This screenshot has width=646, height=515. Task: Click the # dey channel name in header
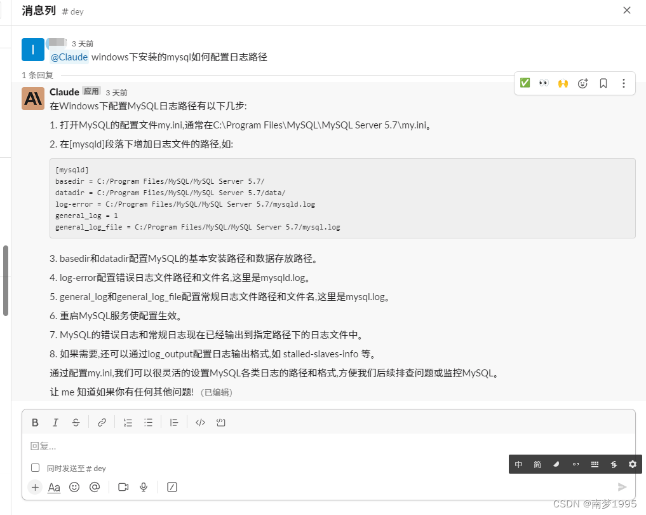(73, 12)
